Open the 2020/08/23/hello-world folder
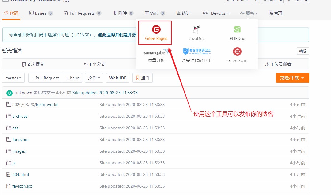Viewport: 331px width, 195px height. (x=35, y=105)
